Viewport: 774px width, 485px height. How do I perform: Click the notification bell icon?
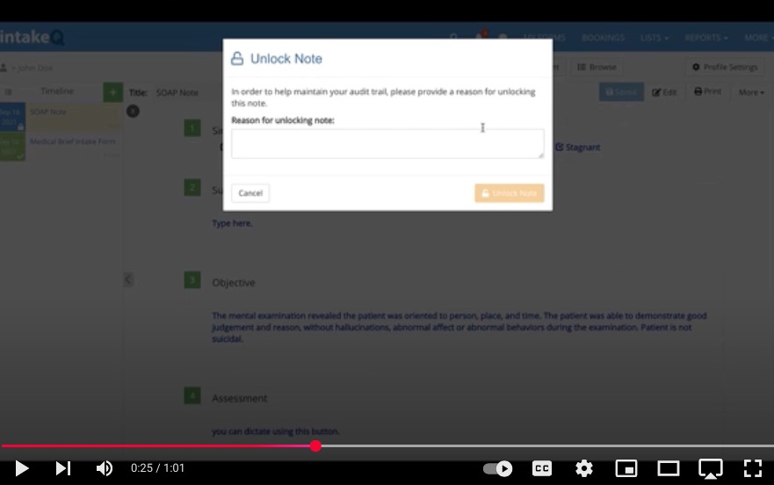[480, 37]
